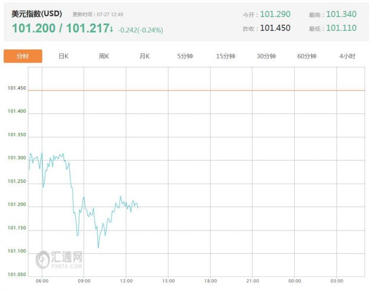Switch to 4小时 chart view

tap(347, 56)
